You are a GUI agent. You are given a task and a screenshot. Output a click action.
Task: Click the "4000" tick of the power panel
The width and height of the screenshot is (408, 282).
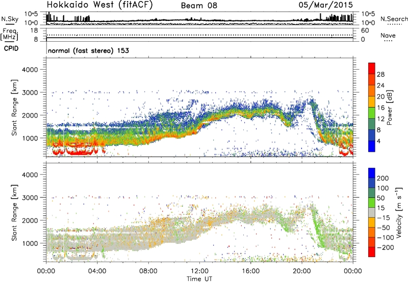30,70
